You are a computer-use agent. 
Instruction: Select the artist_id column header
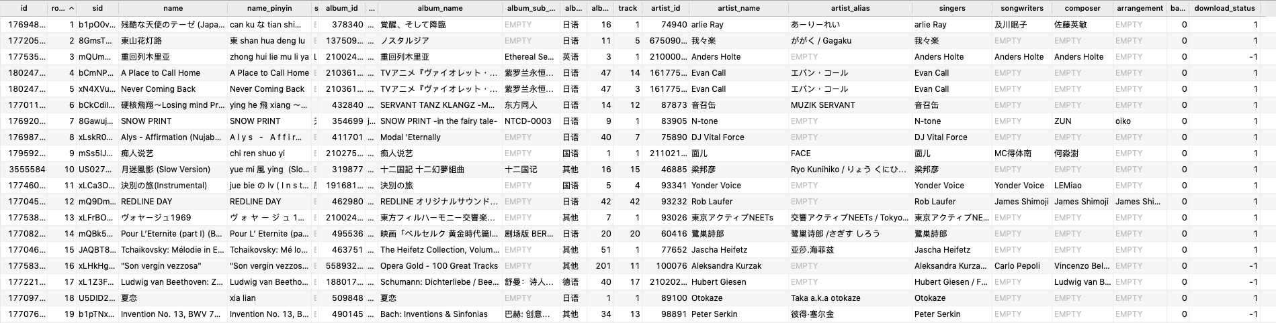pos(665,8)
